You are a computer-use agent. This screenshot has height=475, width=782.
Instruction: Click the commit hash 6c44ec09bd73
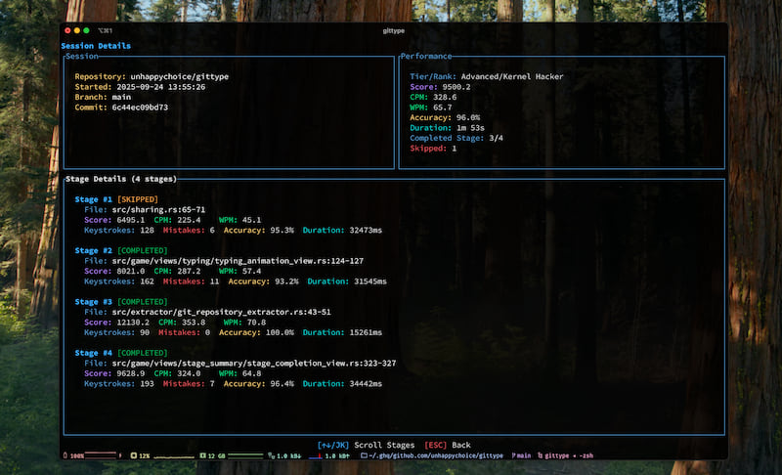[140, 108]
